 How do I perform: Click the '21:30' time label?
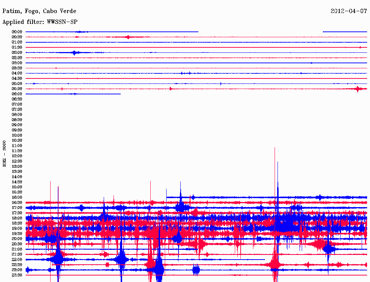point(17,255)
